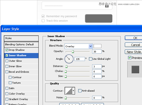Click the New Style button
142x105 pixels.
pos(134,52)
